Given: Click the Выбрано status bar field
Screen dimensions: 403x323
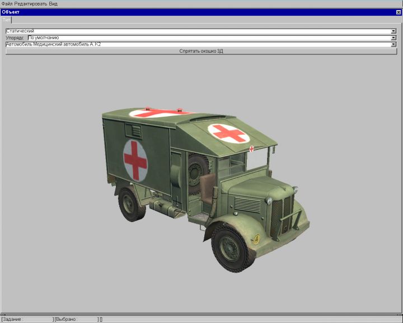Looking at the screenshot, I should pyautogui.click(x=76, y=319).
